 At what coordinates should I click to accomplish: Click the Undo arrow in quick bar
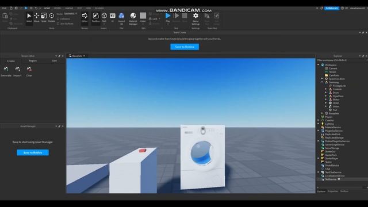36,8
